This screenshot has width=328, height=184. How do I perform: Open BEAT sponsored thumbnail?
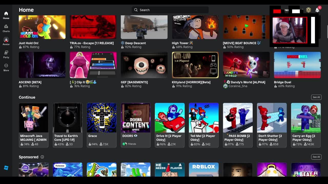click(x=306, y=170)
